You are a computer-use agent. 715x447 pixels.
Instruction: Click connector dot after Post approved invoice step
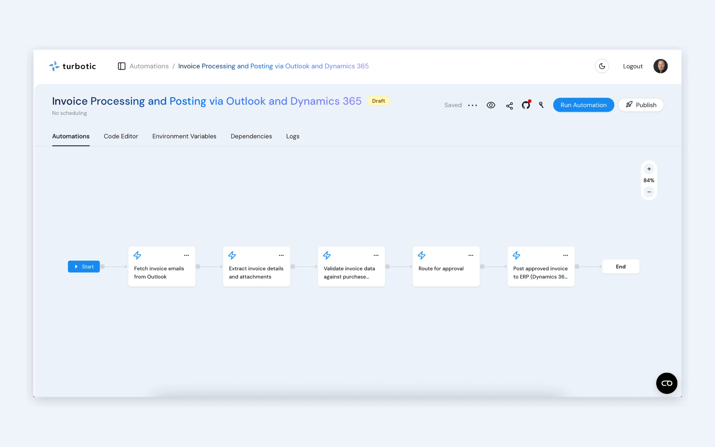tap(577, 267)
